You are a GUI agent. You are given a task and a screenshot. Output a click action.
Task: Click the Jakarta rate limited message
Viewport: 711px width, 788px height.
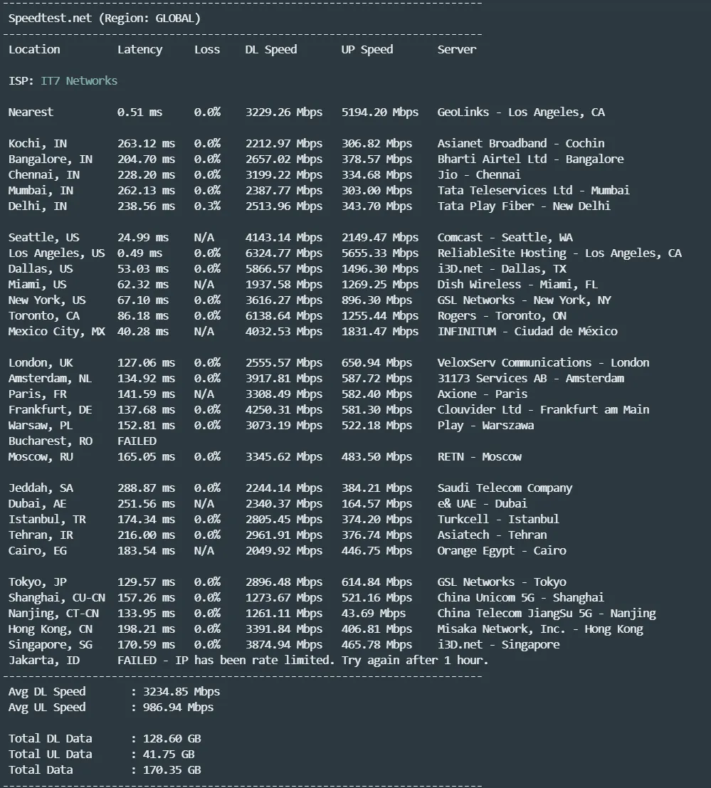[x=302, y=661]
